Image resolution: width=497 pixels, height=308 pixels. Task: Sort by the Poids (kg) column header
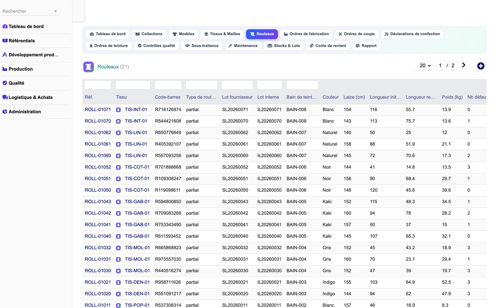(452, 97)
